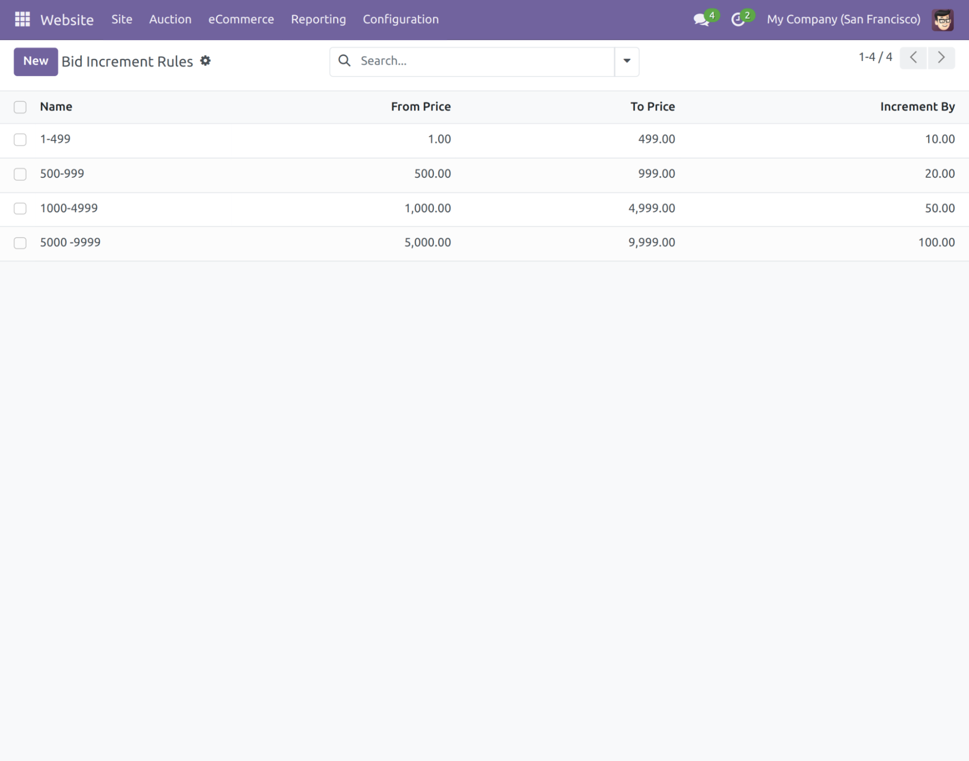Viewport: 969px width, 761px height.
Task: Open the eCommerce menu
Action: [x=241, y=19]
